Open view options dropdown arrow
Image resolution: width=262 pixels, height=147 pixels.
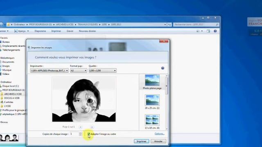tap(202, 31)
